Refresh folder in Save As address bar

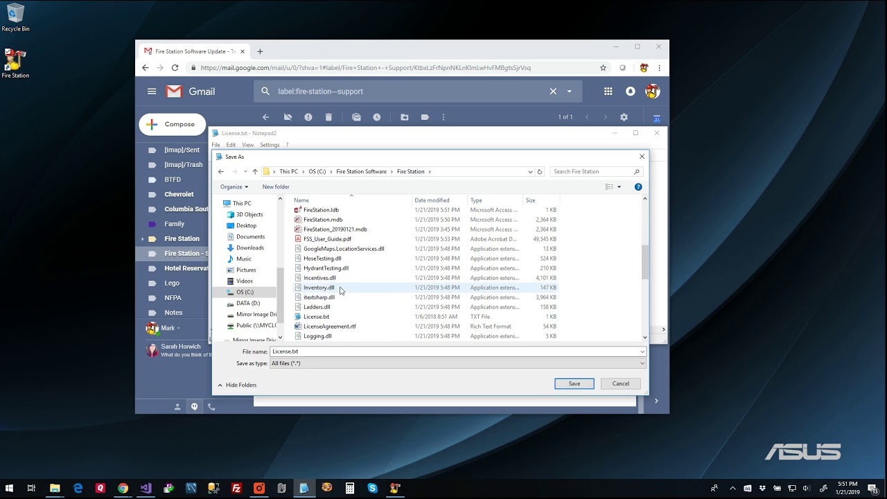[x=540, y=172]
